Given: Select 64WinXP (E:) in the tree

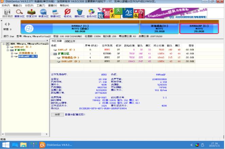Looking at the screenshot, I should [28, 56].
